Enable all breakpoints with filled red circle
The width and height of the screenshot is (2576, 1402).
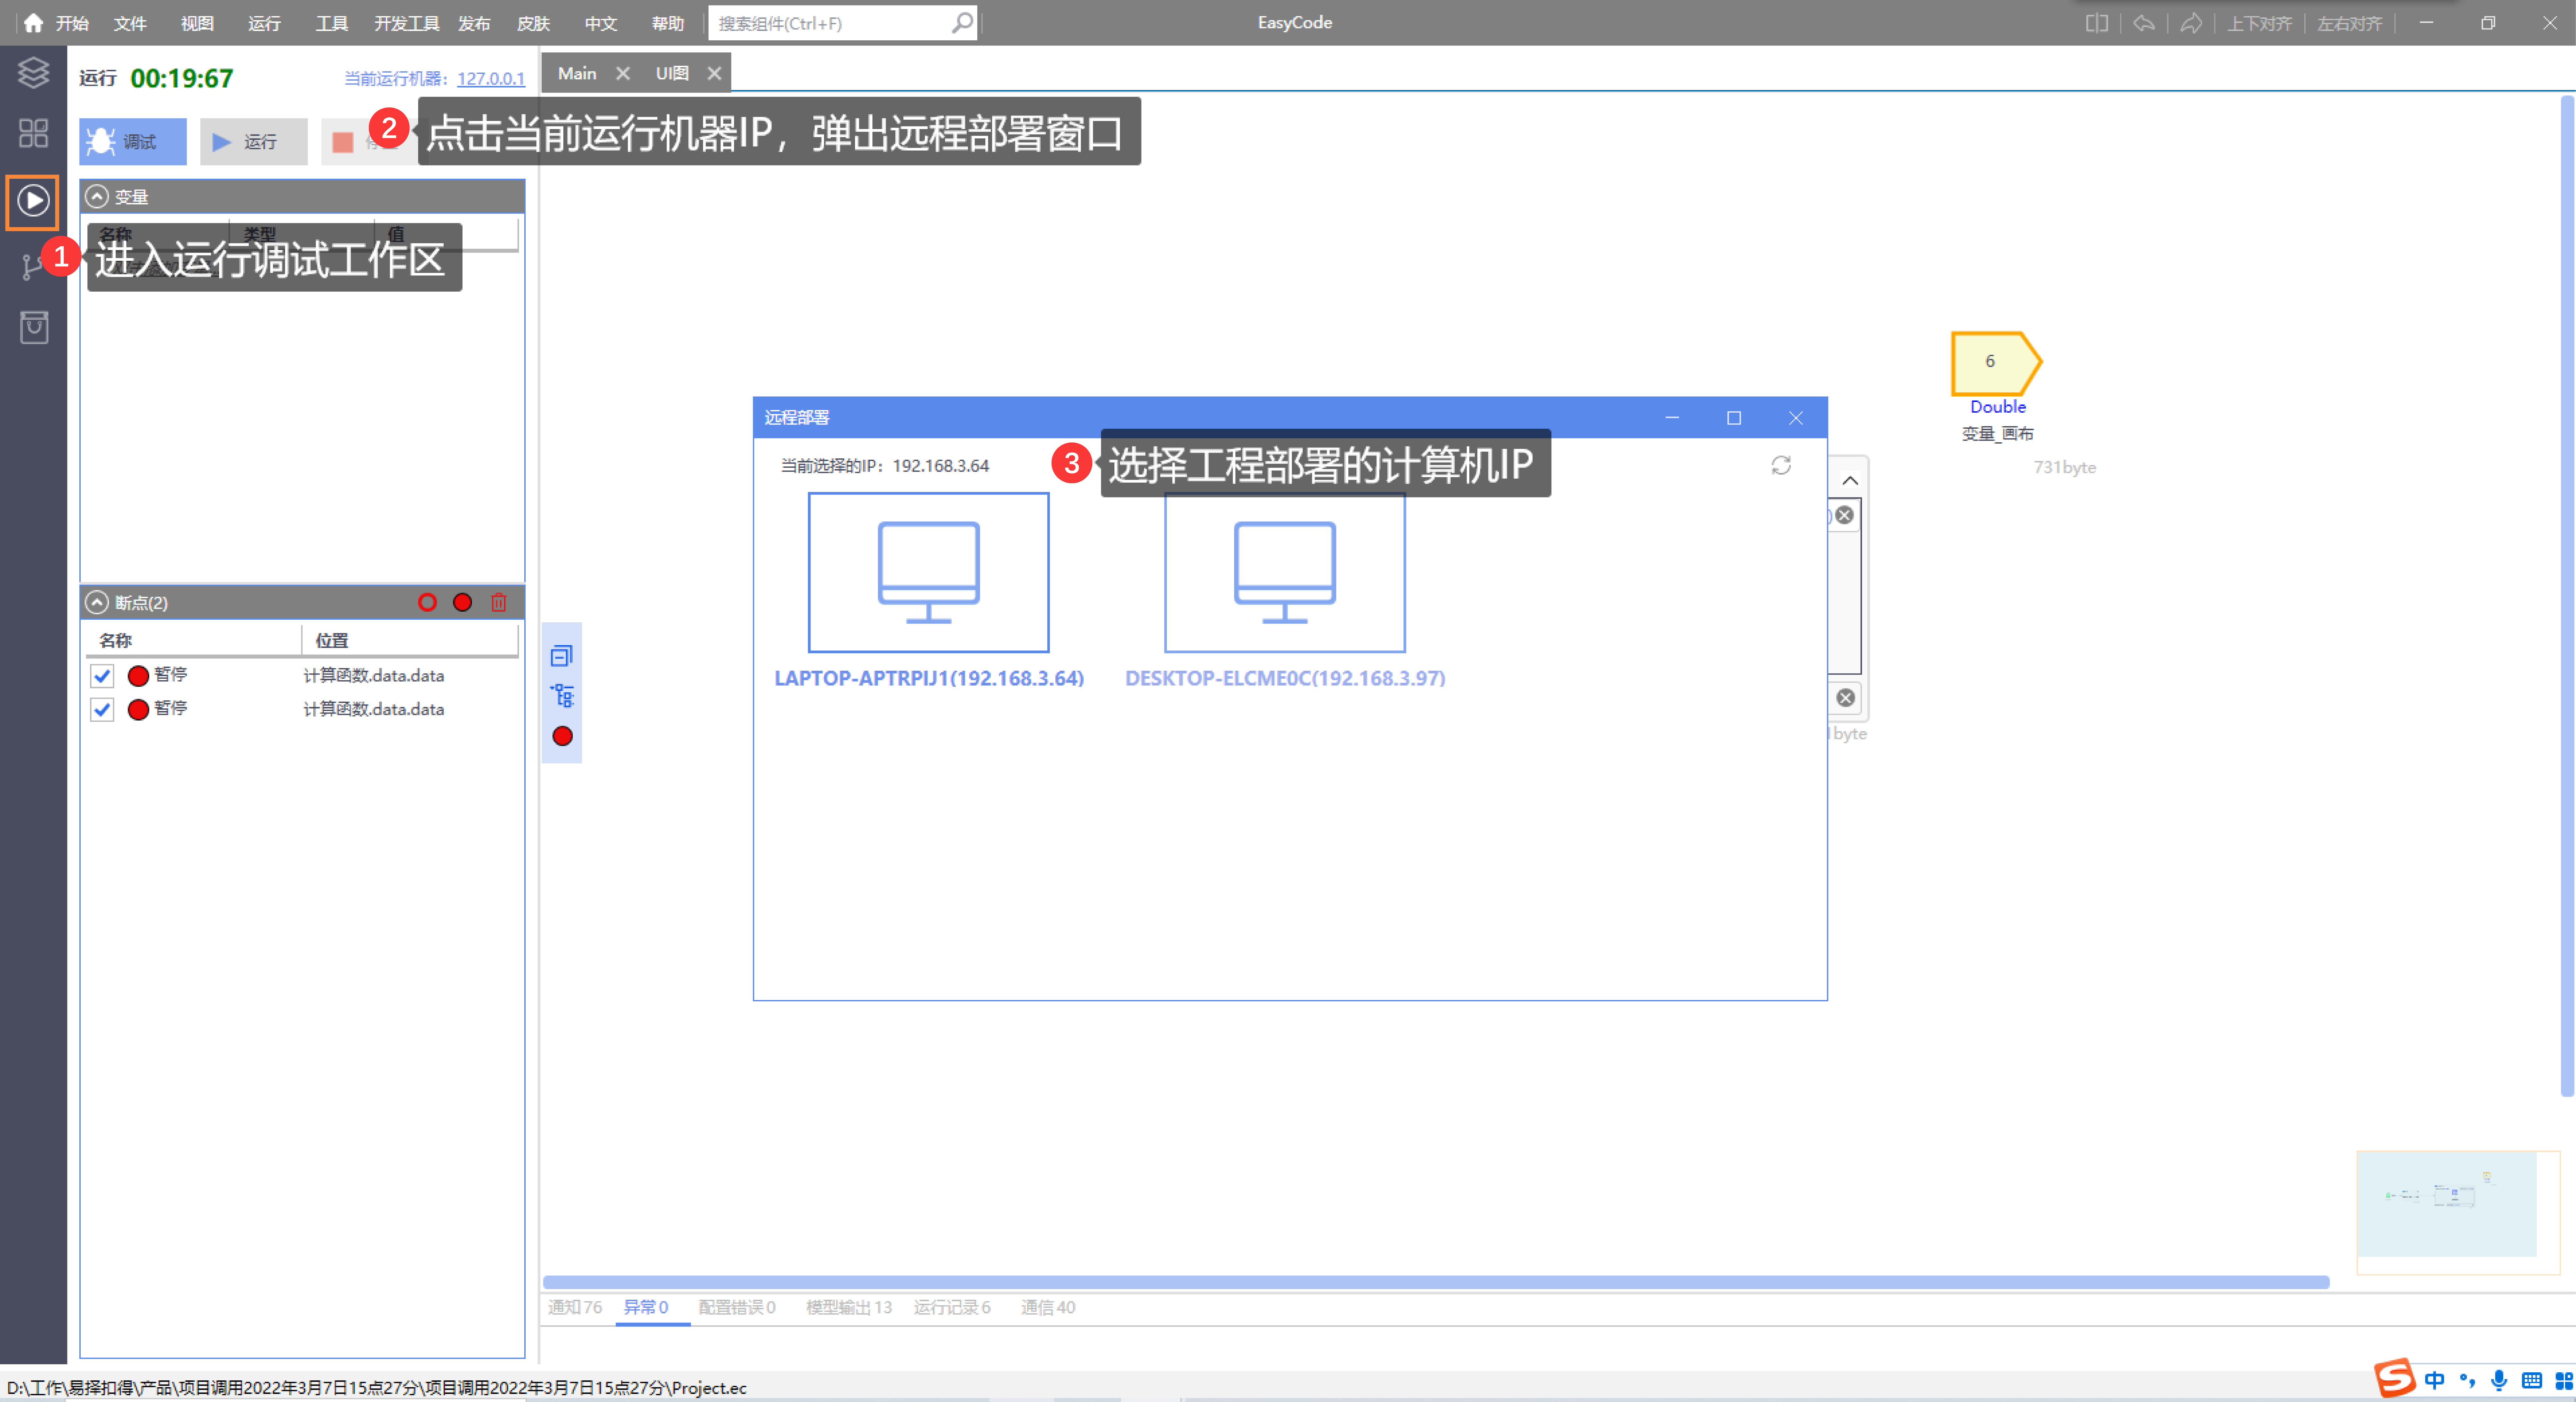click(462, 602)
